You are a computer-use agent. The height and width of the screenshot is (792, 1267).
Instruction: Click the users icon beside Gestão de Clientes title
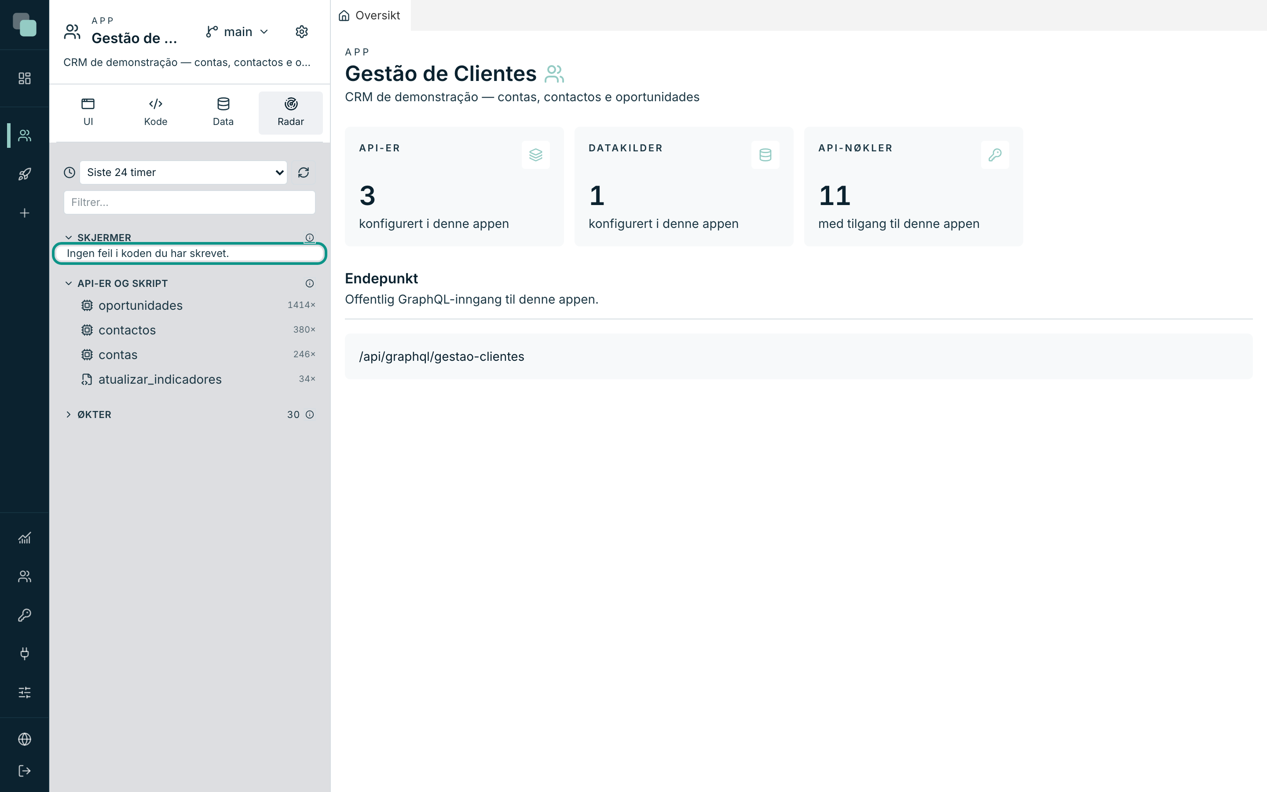554,74
